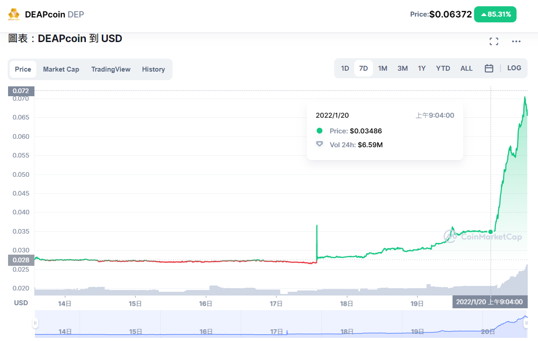538x341 pixels.
Task: Click the left handle of range selector
Action: point(35,323)
